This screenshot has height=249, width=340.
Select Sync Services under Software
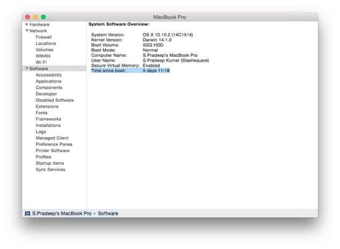(50, 169)
